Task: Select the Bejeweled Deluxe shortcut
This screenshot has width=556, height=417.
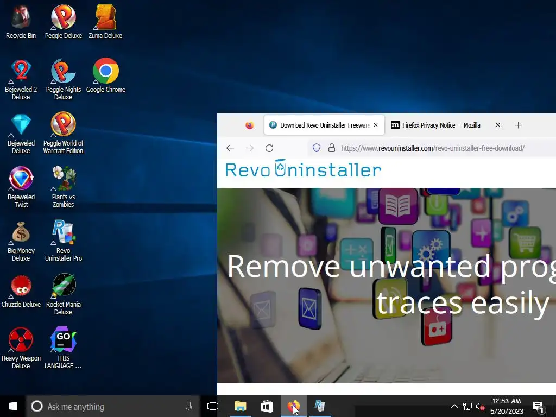Action: 21,132
